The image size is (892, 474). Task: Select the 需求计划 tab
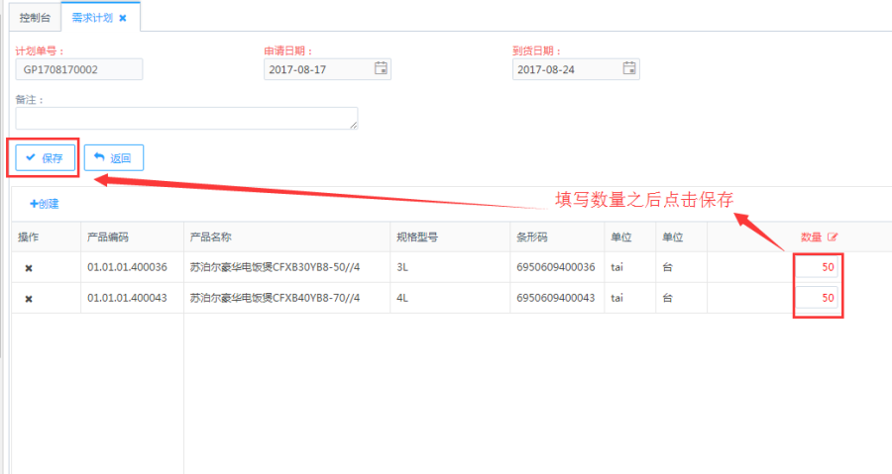pos(91,18)
